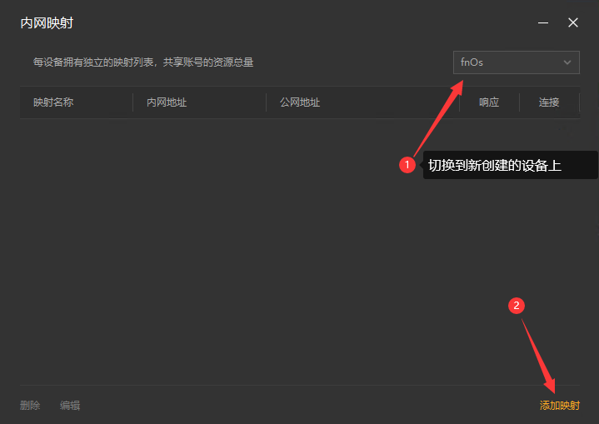
Task: Minimize the 内网映射 window
Action: [x=543, y=23]
